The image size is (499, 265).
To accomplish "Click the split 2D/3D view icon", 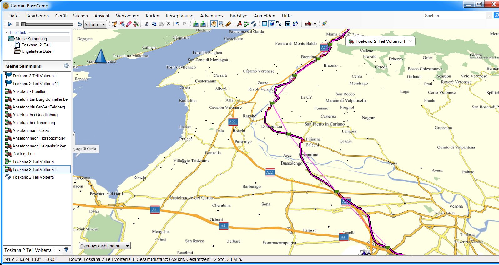I will click(279, 24).
